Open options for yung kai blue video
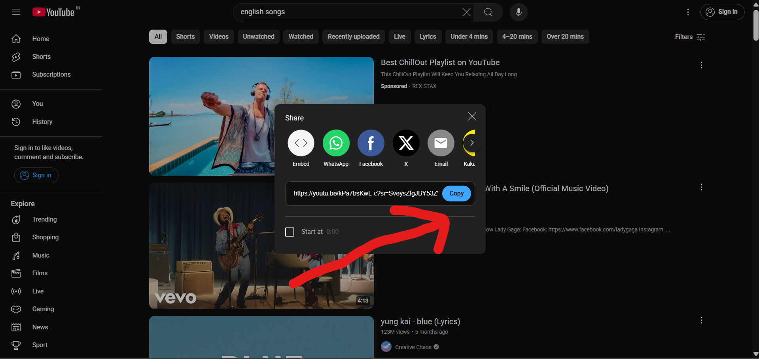This screenshot has height=359, width=759. 701,320
